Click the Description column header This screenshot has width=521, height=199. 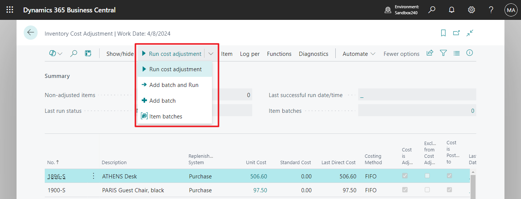114,162
